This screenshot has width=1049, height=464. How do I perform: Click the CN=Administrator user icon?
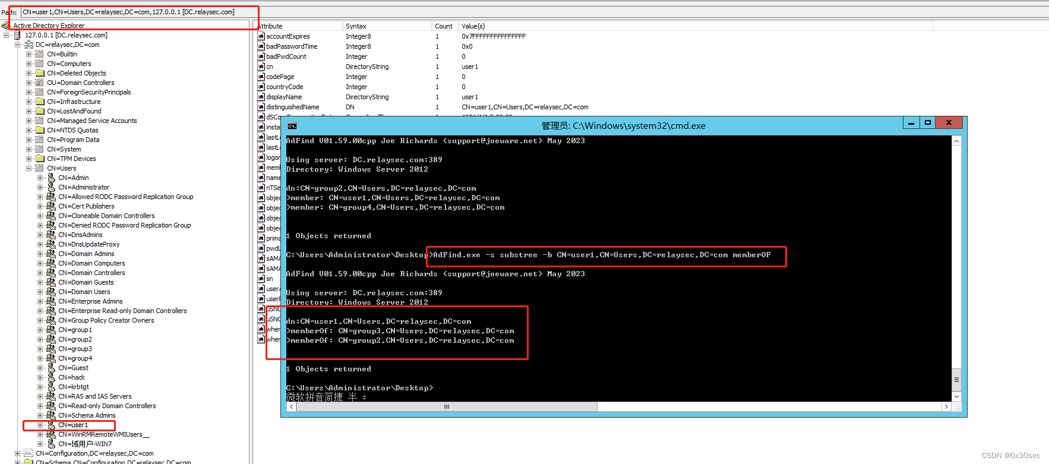[51, 187]
